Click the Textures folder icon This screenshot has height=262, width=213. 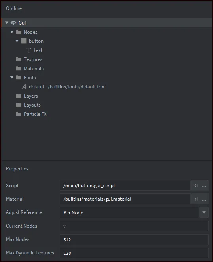pos(19,59)
